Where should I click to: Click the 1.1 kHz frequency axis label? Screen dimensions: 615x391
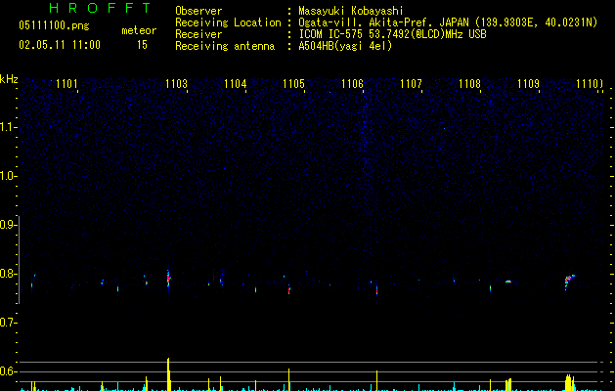click(x=8, y=127)
